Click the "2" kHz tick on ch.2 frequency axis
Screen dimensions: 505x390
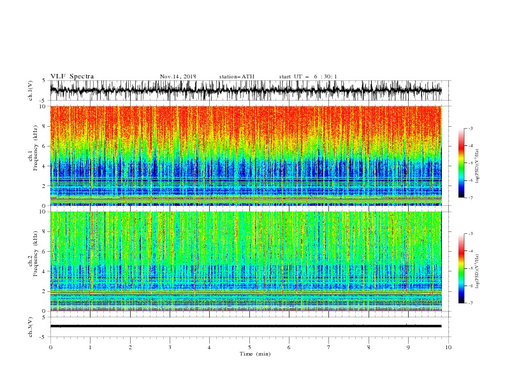pyautogui.click(x=45, y=291)
